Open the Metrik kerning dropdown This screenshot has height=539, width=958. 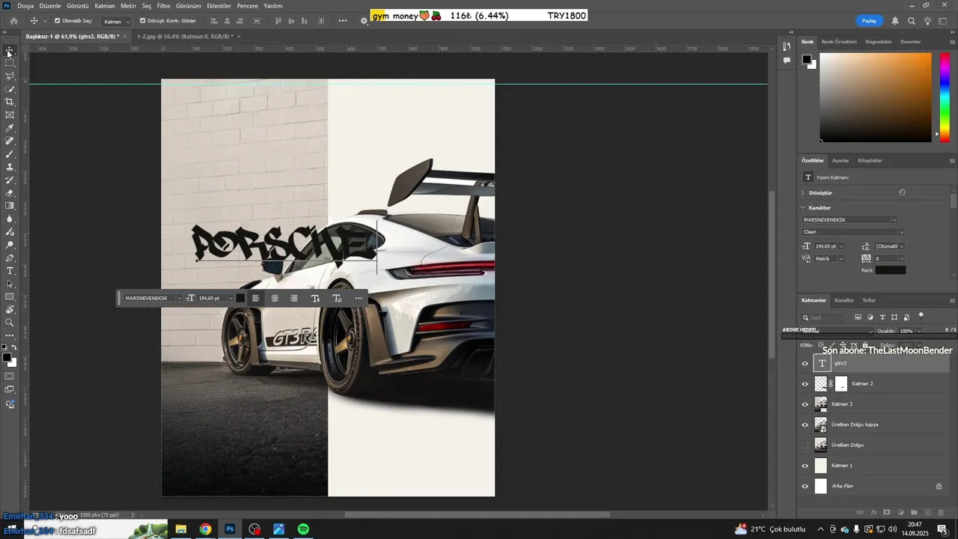pyautogui.click(x=829, y=259)
